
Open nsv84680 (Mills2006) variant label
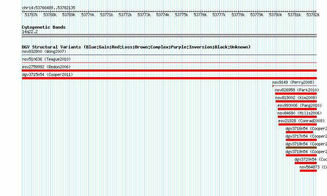(x=299, y=113)
